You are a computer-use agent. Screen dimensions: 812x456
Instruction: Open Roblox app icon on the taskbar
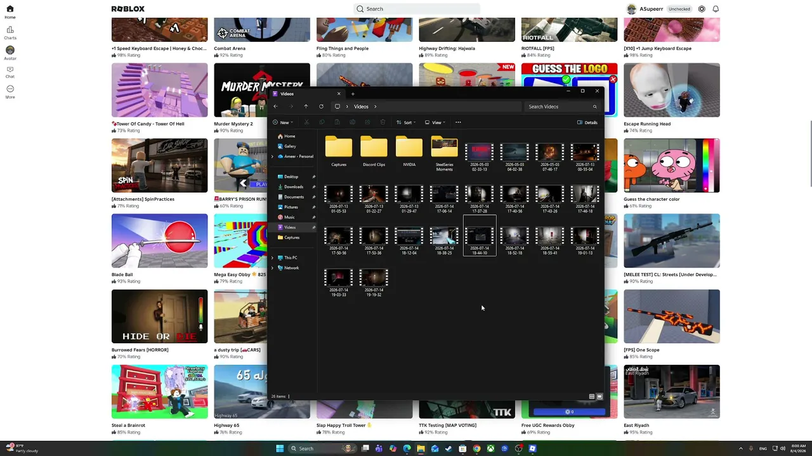pyautogui.click(x=532, y=448)
